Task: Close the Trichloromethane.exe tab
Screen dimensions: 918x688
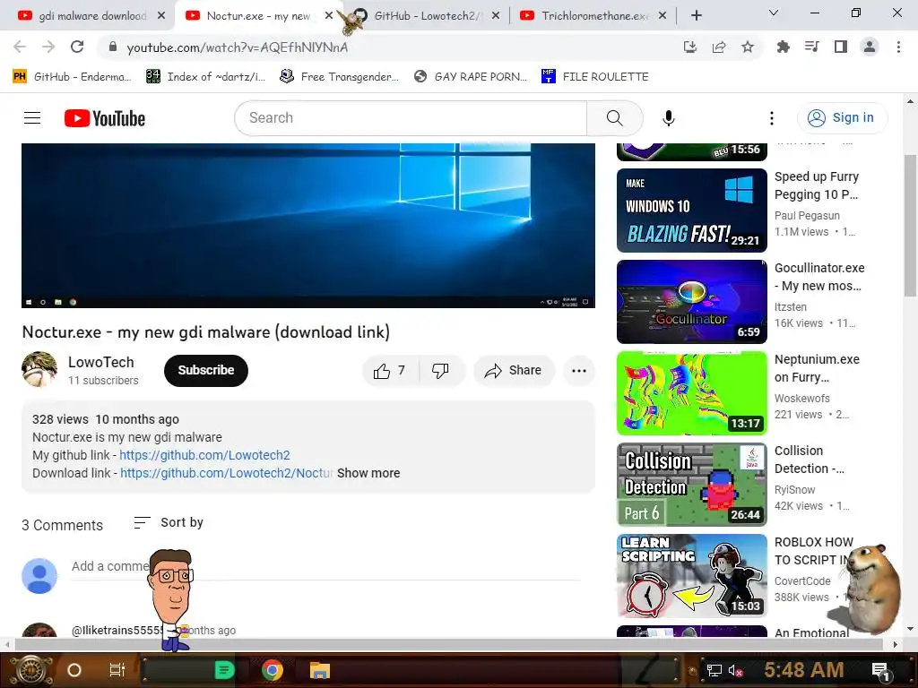Action: coord(663,16)
